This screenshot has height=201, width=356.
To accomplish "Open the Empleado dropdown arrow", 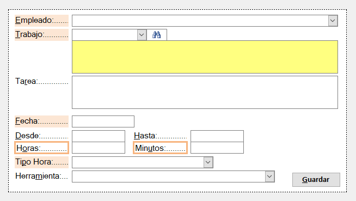I will click(x=333, y=21).
